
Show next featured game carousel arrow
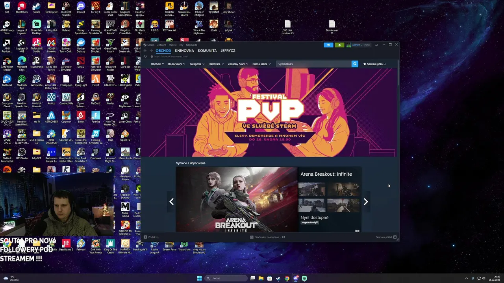pyautogui.click(x=366, y=202)
